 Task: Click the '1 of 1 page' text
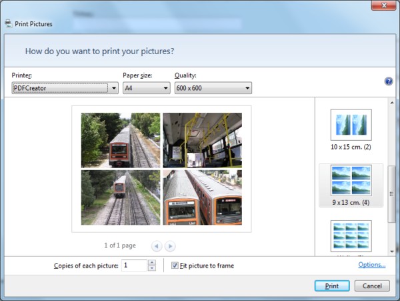coord(120,246)
